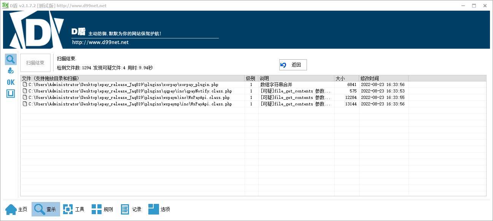Click file icon of wxpaynp WxPayApi row
Viewport: 493px width, 221px height.
coord(25,104)
